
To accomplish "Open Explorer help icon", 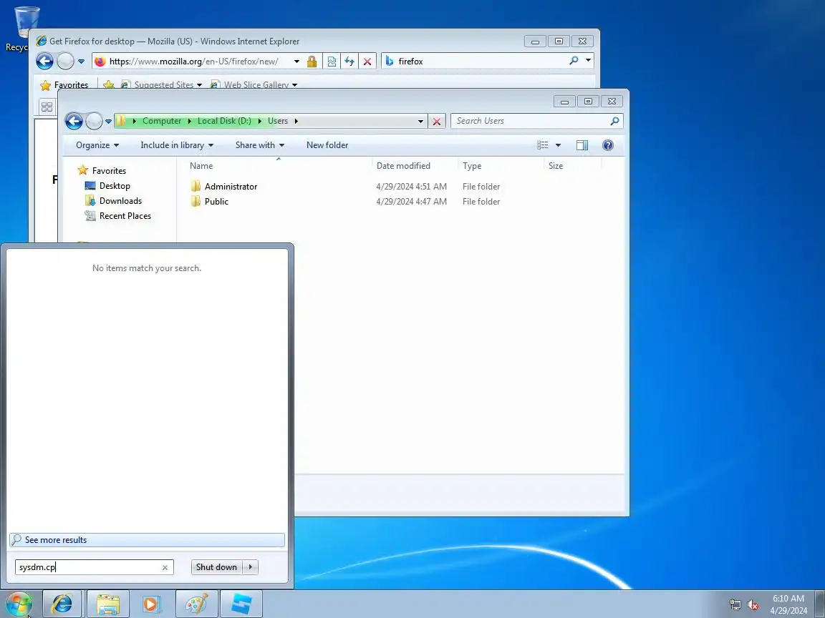I will point(608,145).
